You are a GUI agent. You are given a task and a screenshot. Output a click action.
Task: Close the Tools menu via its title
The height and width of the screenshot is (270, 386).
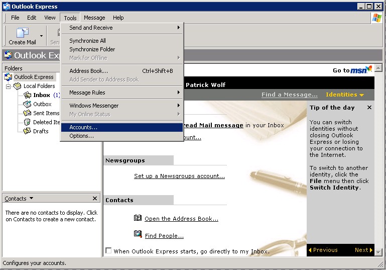point(70,18)
